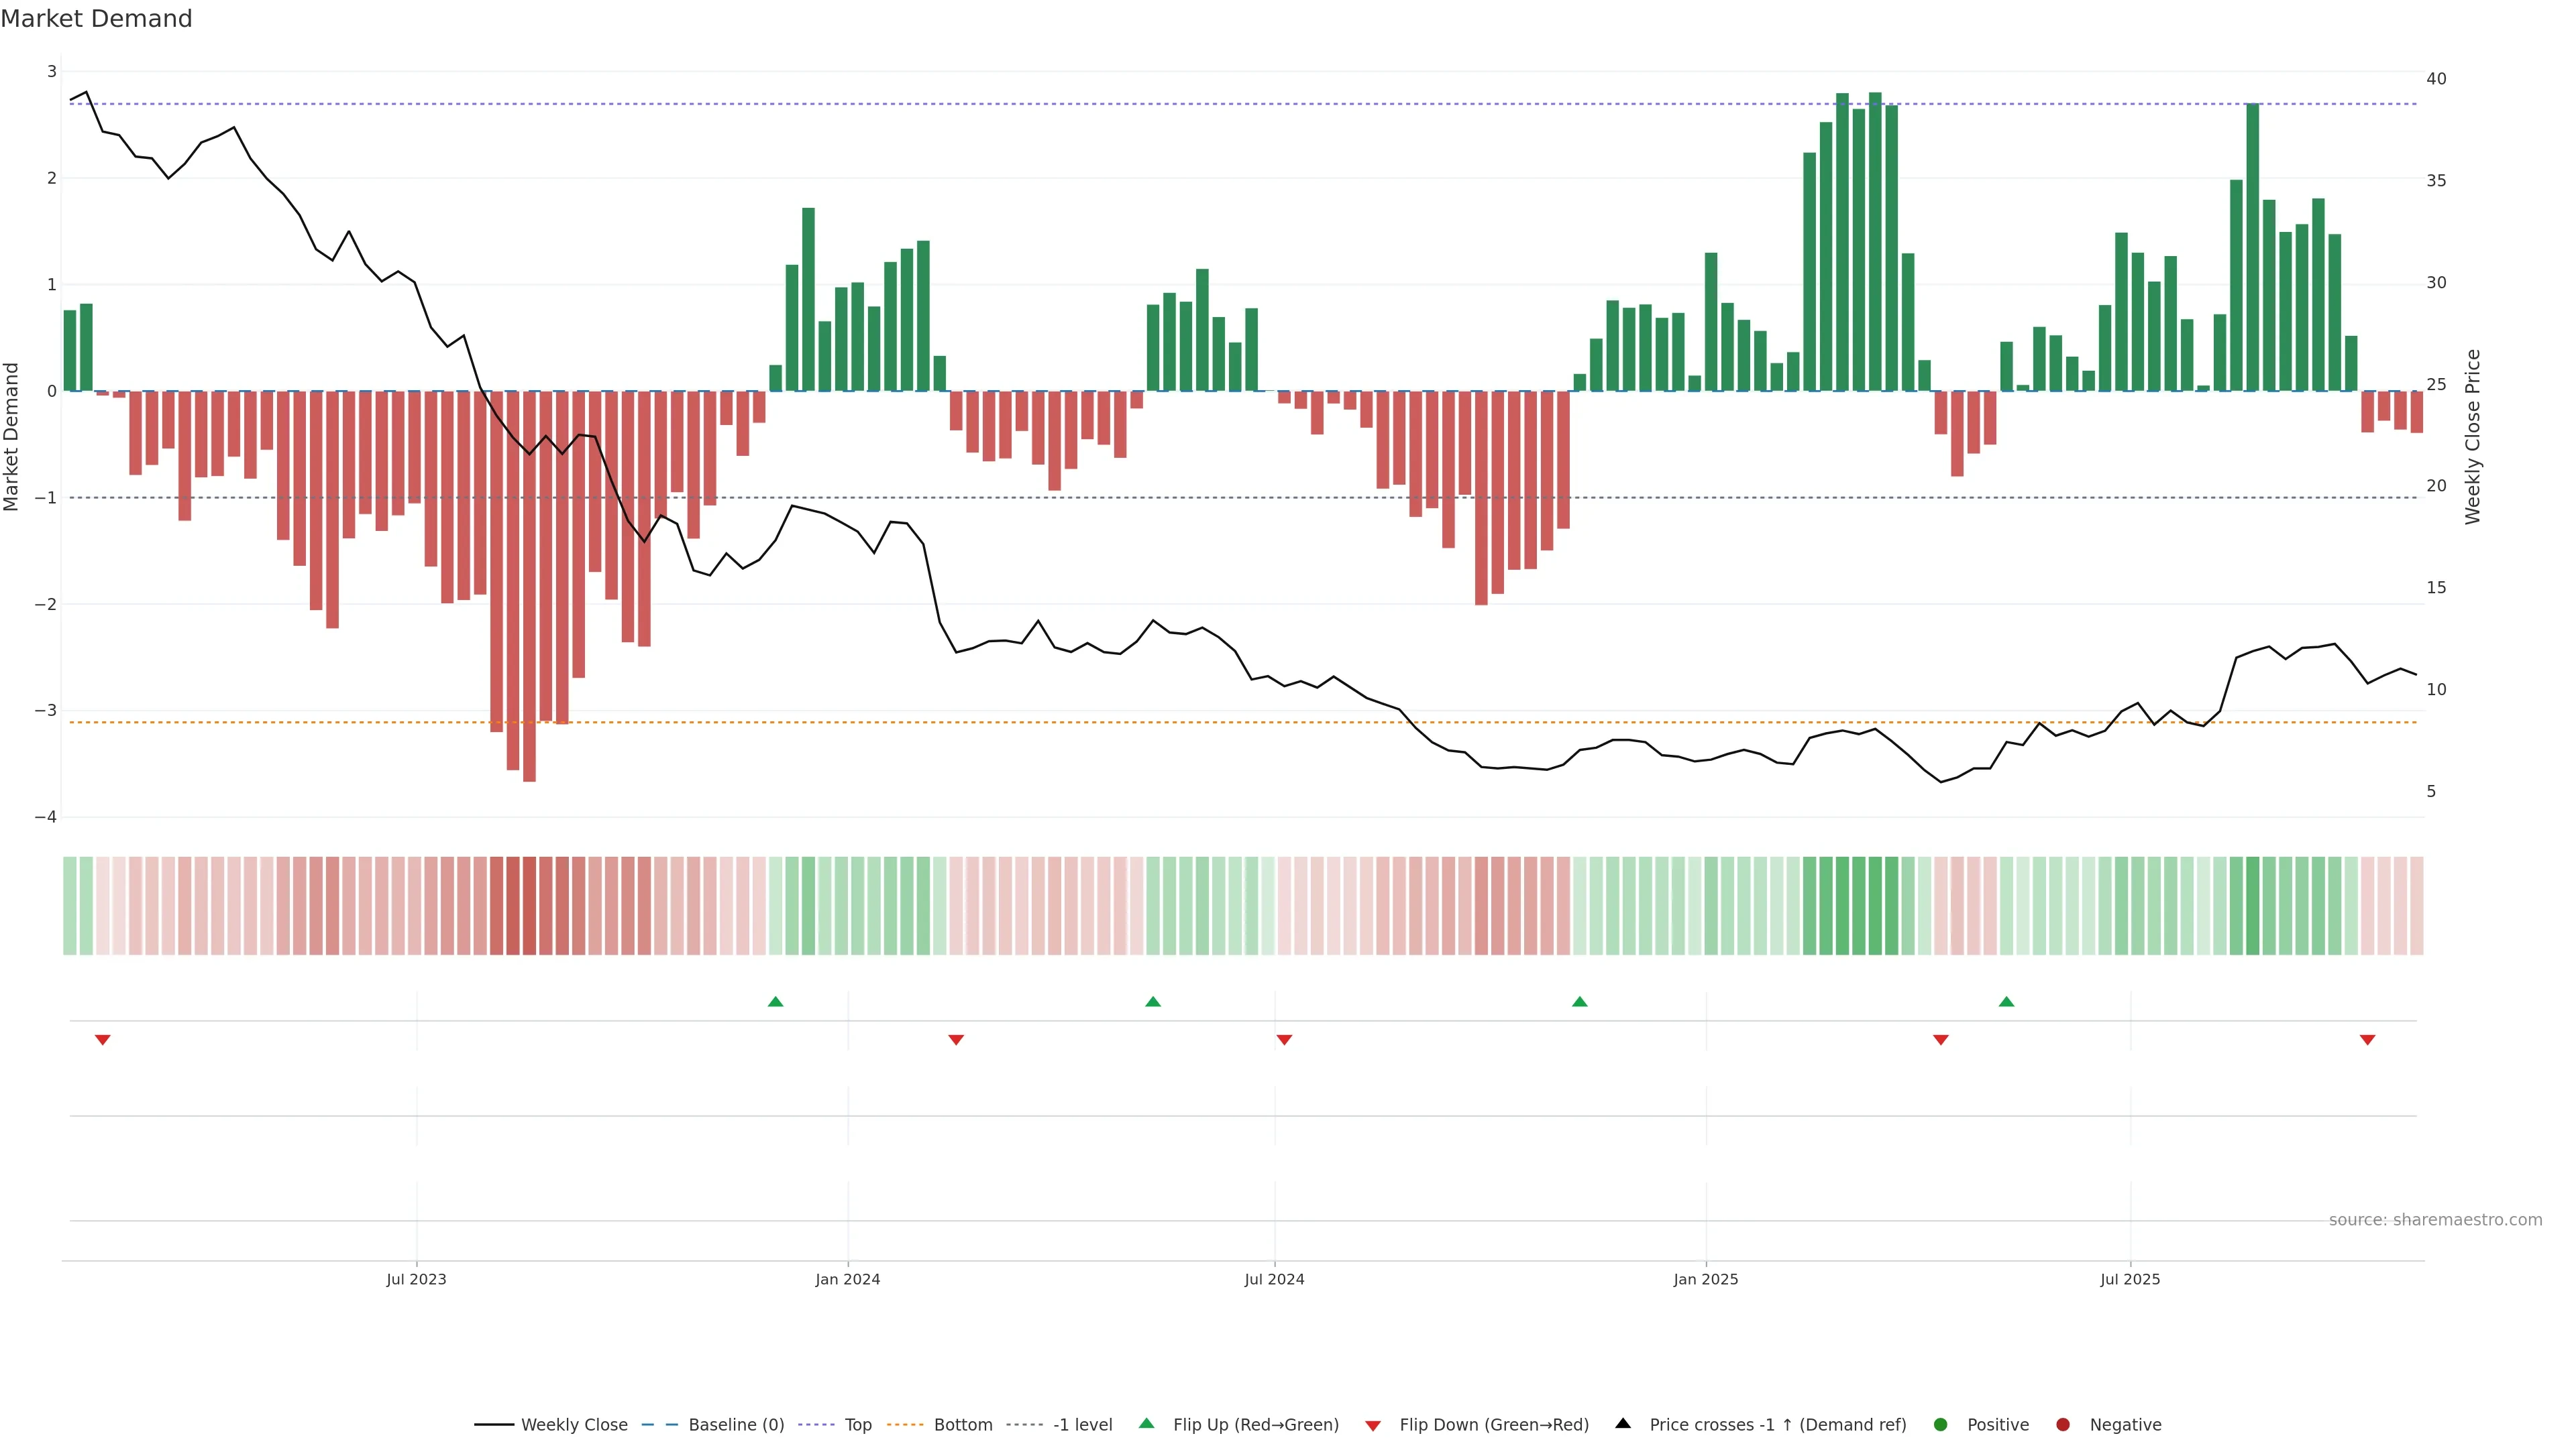The width and height of the screenshot is (2576, 1448).
Task: Click the black Price crosses -1 triangle icon
Action: coord(1623,1424)
